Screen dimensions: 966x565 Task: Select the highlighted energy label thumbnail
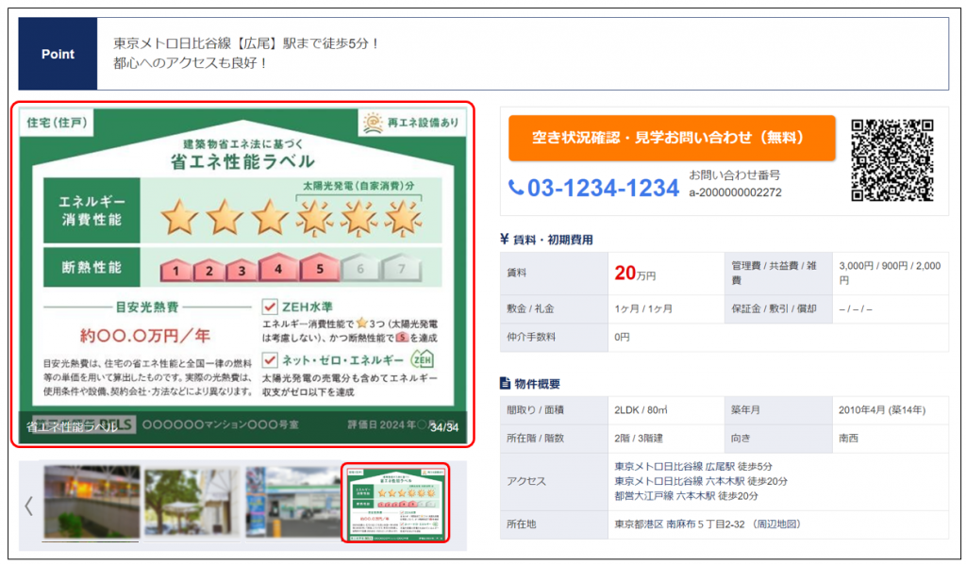pyautogui.click(x=394, y=504)
